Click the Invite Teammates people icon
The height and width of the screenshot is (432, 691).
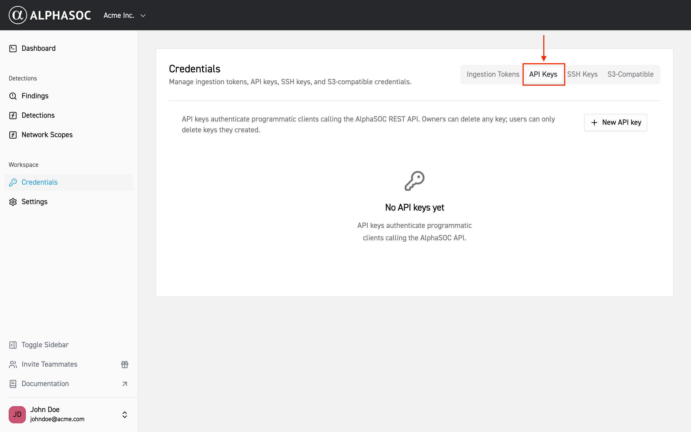click(x=13, y=364)
